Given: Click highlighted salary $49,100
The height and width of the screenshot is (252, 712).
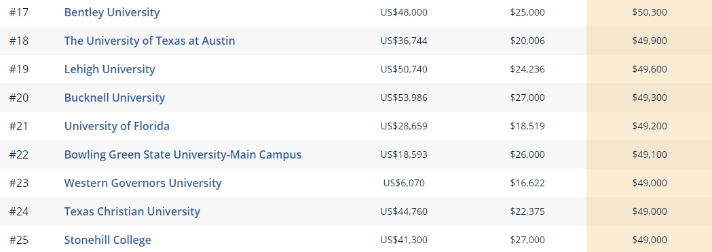Looking at the screenshot, I should (x=650, y=154).
